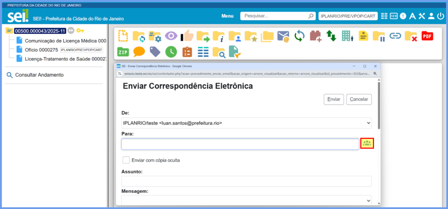Open the IPLANRIO/PRE/VPOP/CART unit selector
The image size is (448, 209).
(348, 16)
